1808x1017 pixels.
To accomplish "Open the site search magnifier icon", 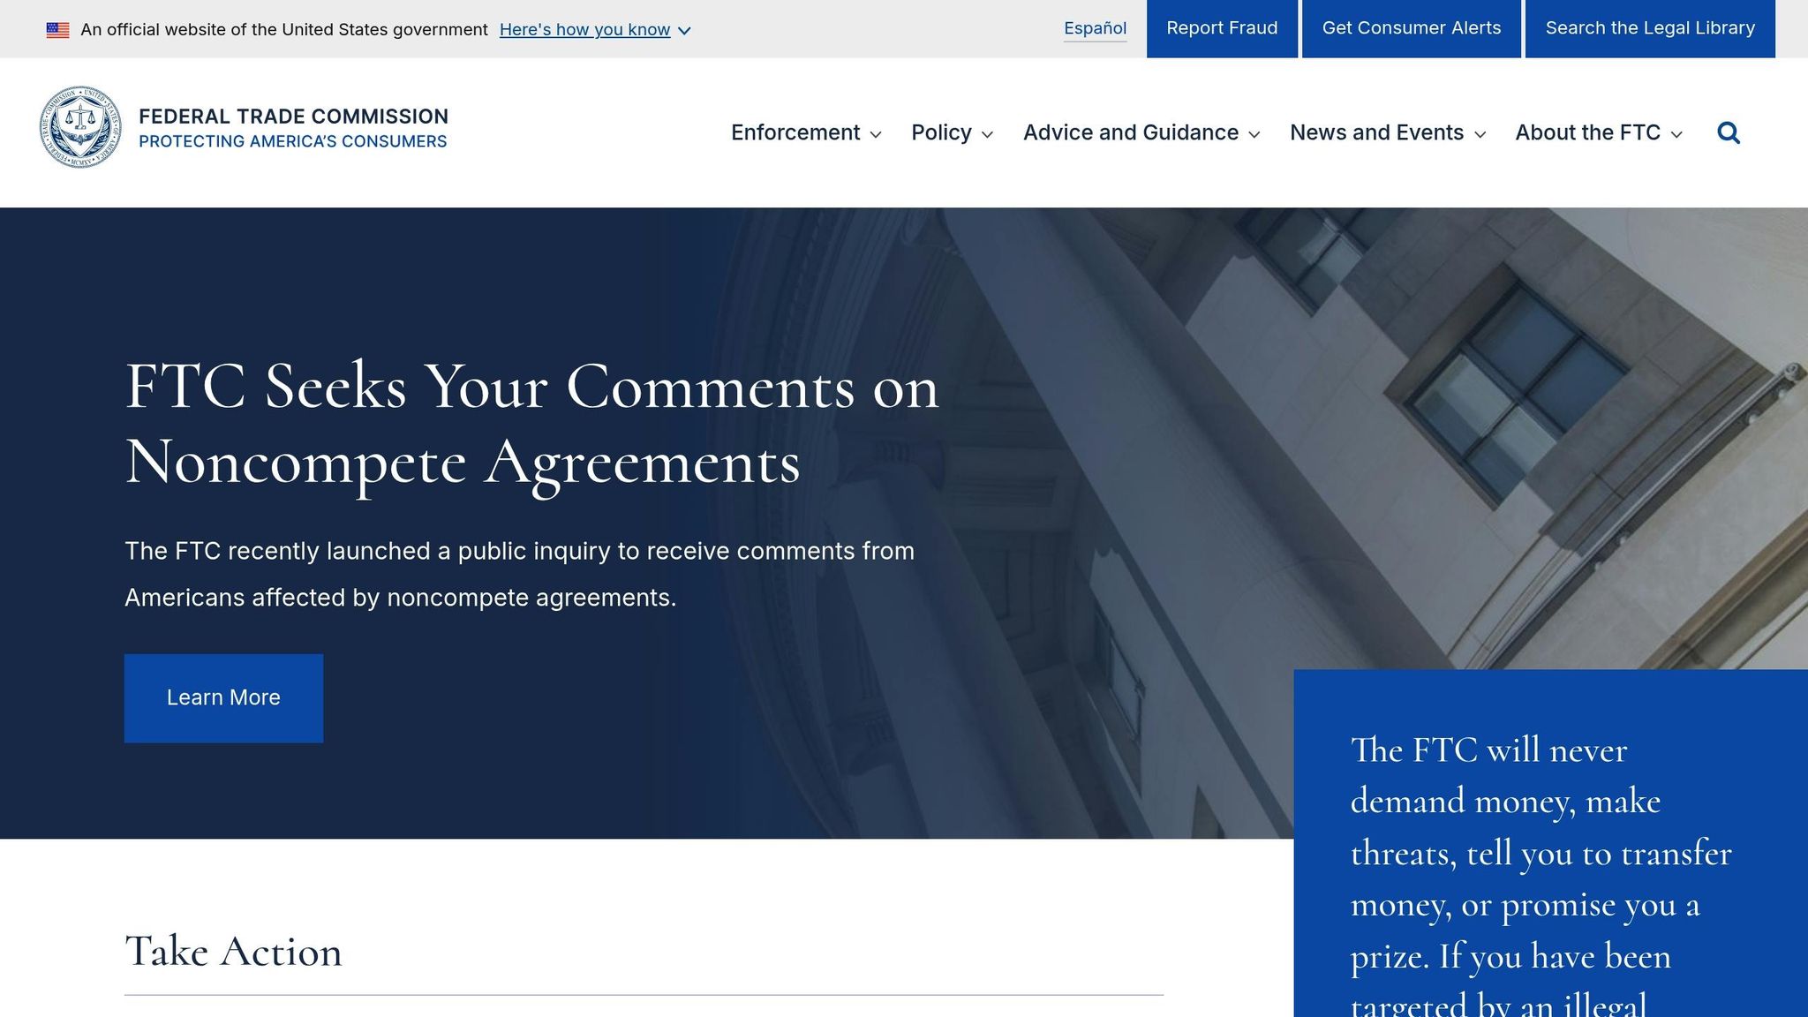I will [1729, 132].
